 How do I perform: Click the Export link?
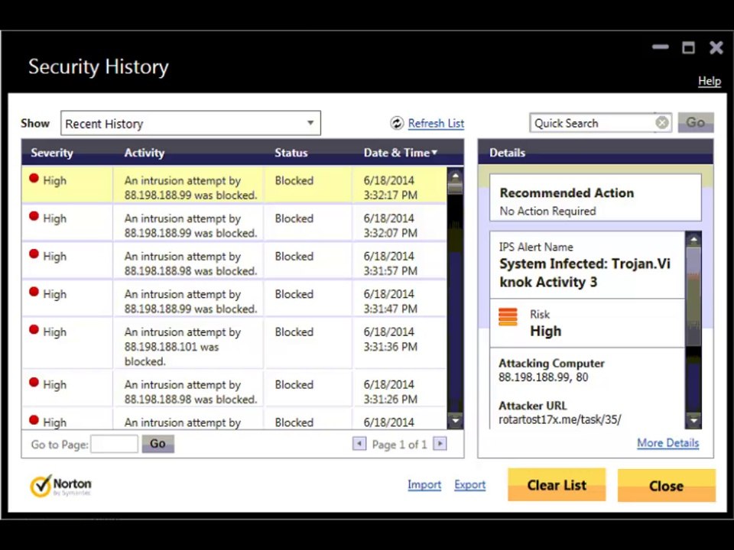click(x=470, y=485)
